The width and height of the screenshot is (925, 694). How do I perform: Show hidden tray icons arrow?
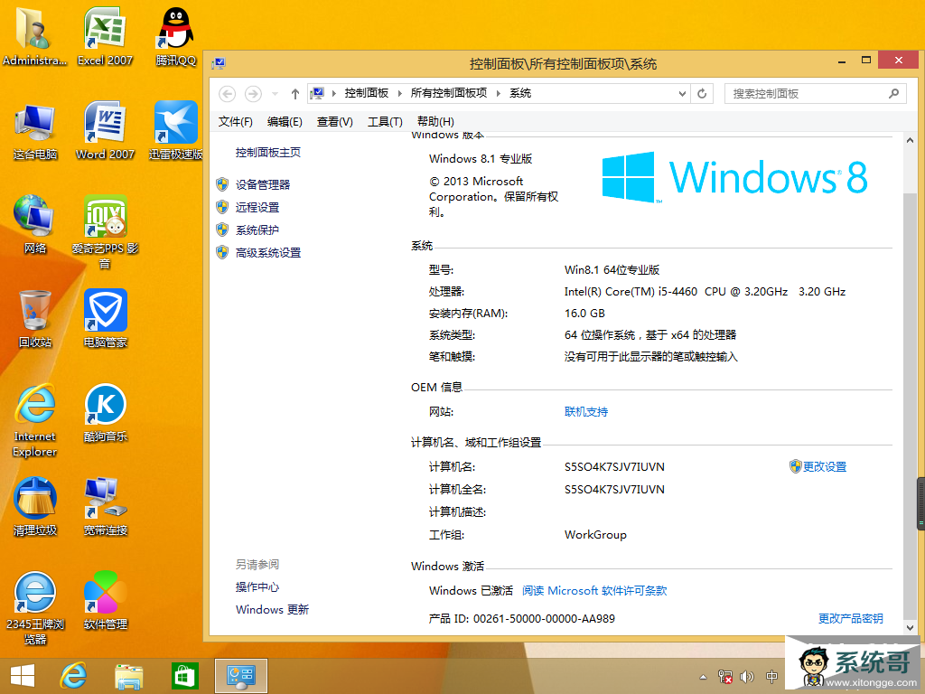click(703, 677)
